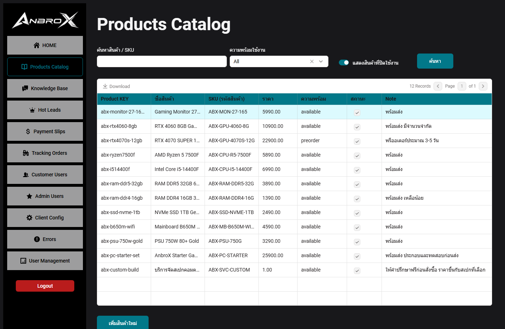Toggle show disabled products switch
505x329 pixels.
tap(344, 62)
